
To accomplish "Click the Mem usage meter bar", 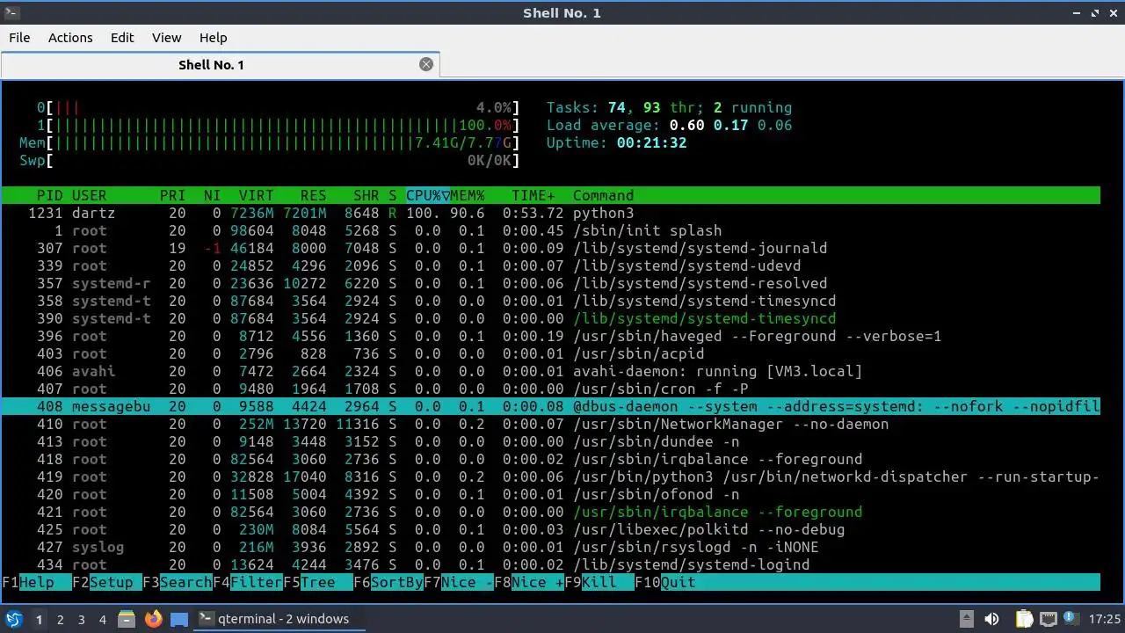I will [x=269, y=142].
